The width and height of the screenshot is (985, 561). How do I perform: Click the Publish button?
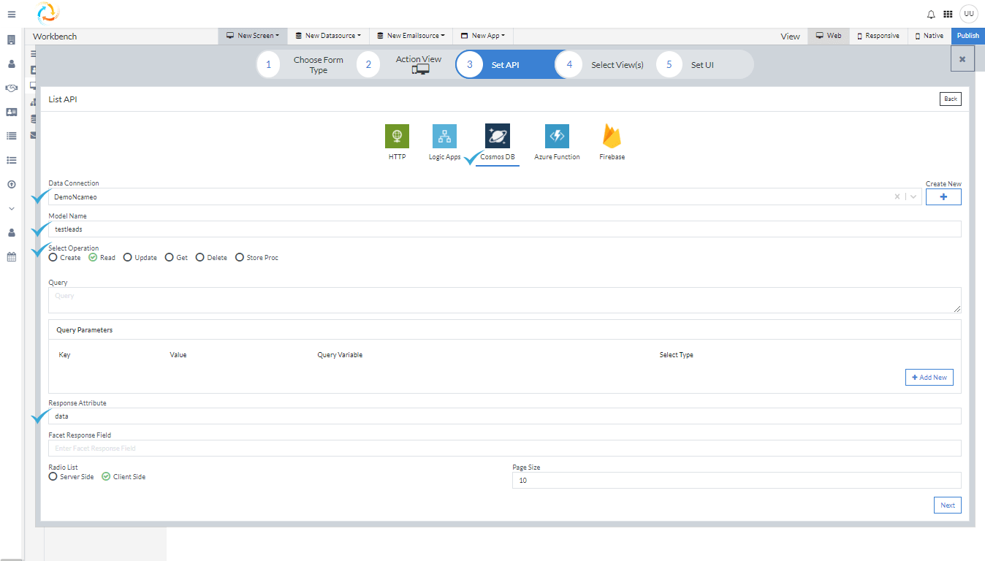click(x=968, y=36)
